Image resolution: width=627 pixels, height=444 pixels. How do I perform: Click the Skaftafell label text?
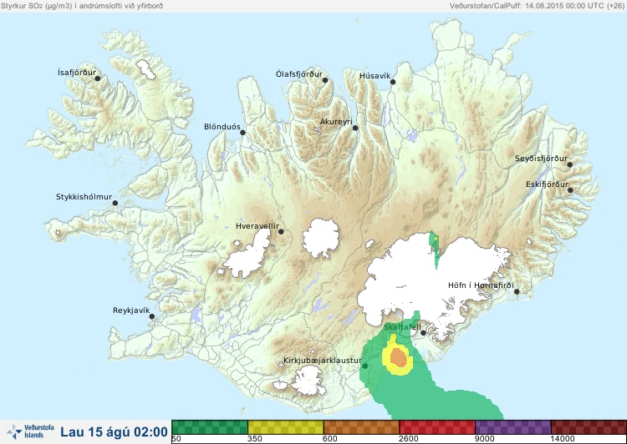click(x=402, y=327)
